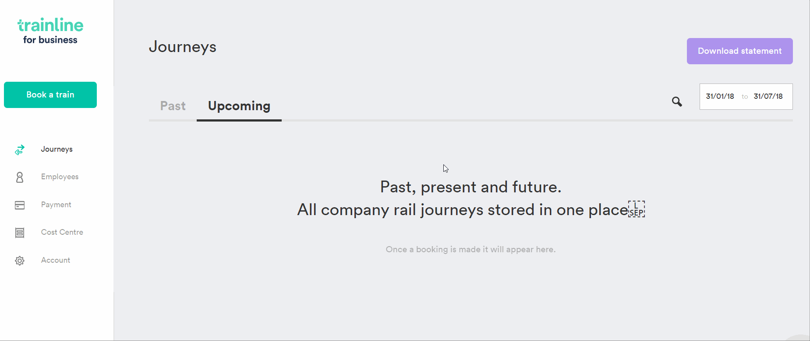Go to the Payment section
810x341 pixels.
[x=56, y=205]
